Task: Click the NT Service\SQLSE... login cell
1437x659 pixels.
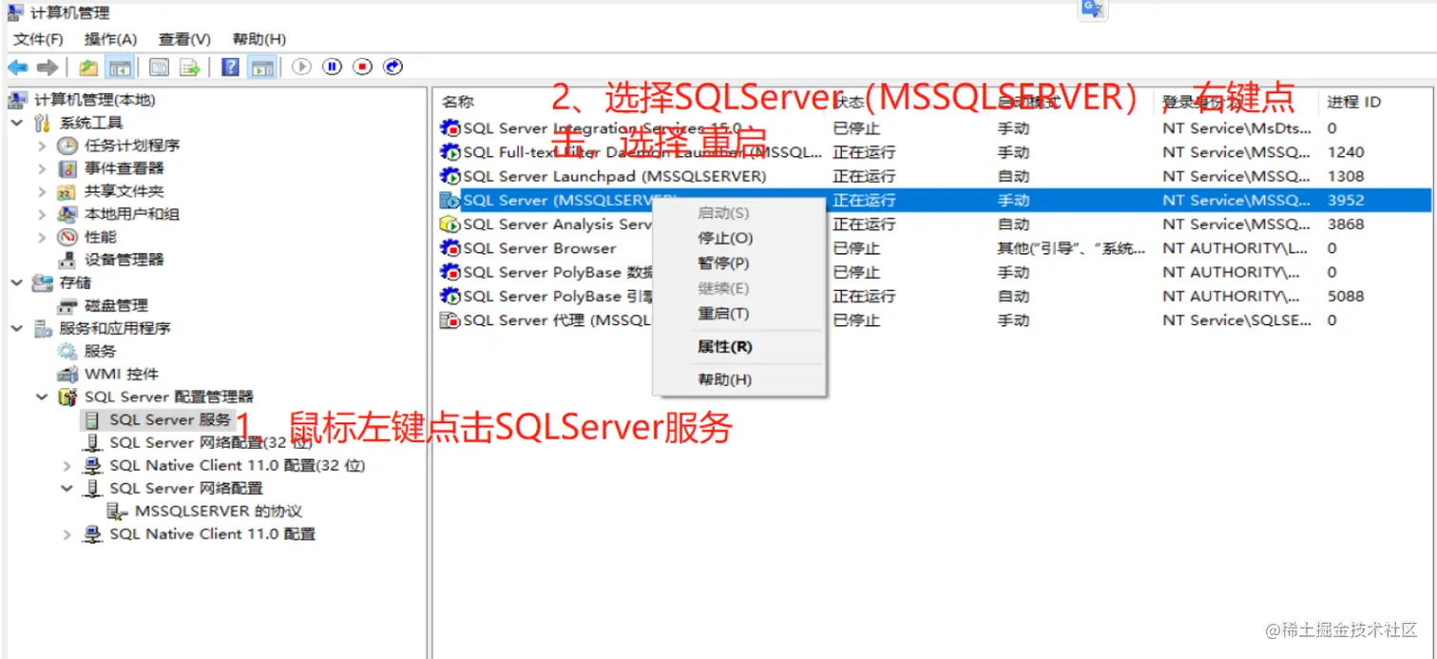Action: tap(1237, 320)
